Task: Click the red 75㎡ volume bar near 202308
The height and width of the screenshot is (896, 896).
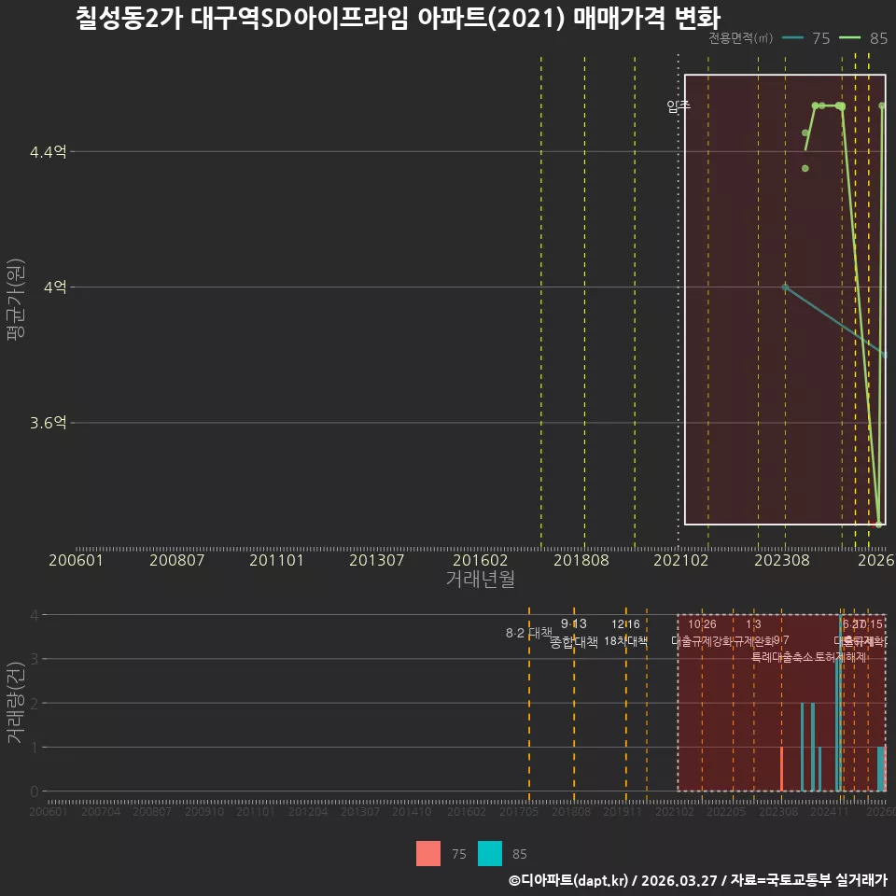Action: click(782, 768)
